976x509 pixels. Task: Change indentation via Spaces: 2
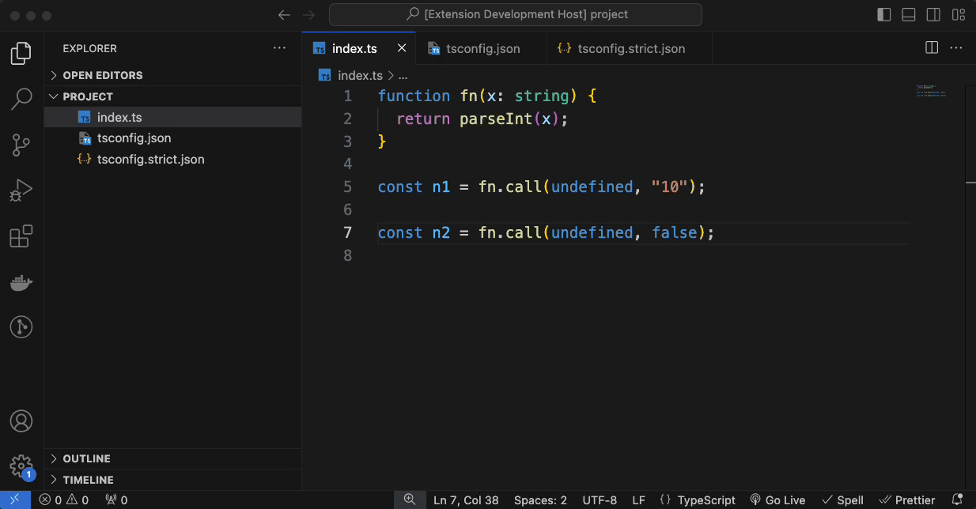tap(540, 500)
